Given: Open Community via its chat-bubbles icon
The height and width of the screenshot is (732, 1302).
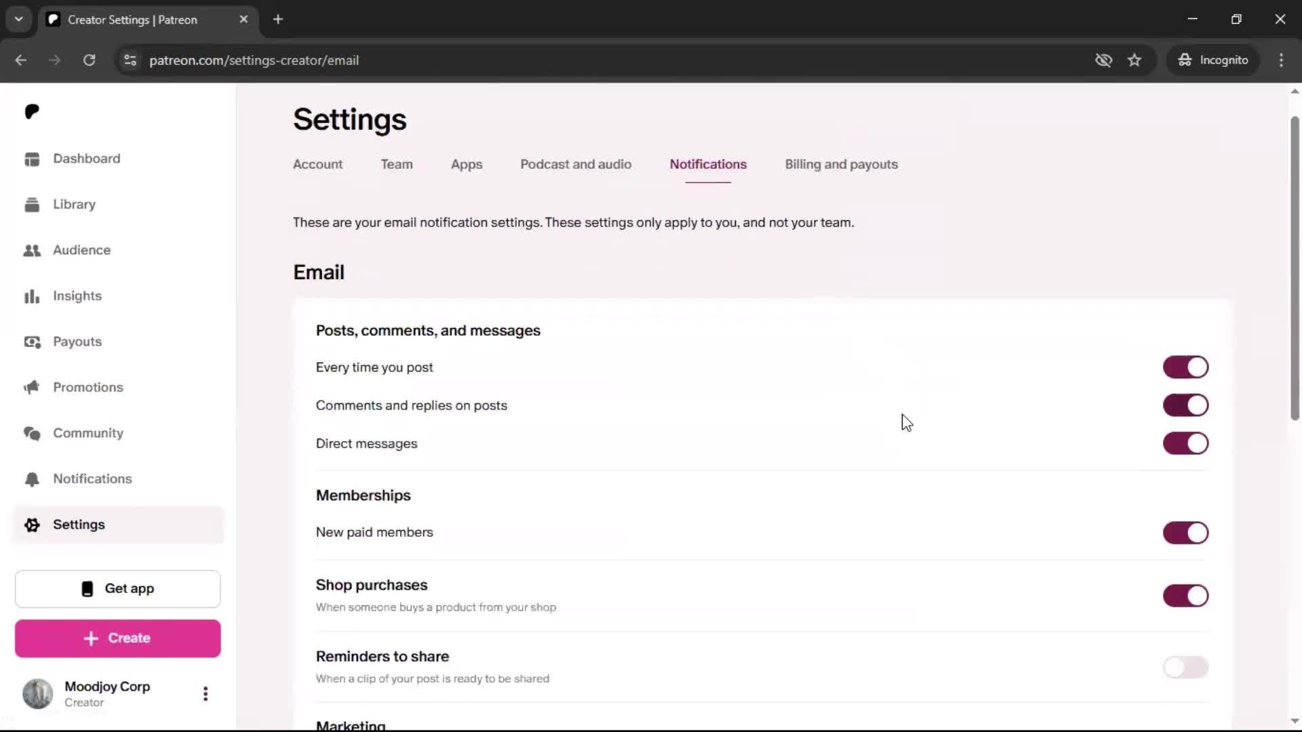Looking at the screenshot, I should [x=32, y=434].
